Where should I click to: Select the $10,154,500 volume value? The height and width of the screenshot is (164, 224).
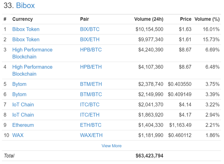149,29
